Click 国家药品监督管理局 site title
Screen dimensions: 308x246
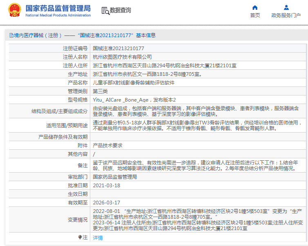[58, 8]
